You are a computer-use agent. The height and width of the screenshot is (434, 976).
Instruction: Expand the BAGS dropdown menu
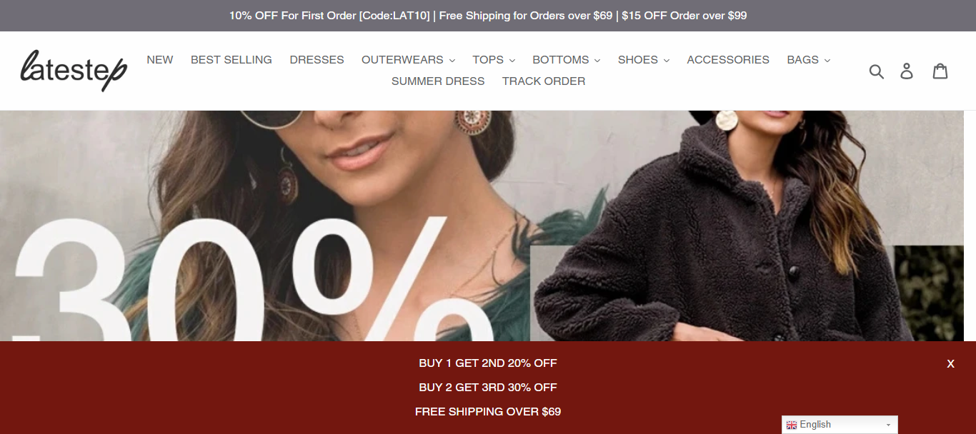(x=808, y=60)
